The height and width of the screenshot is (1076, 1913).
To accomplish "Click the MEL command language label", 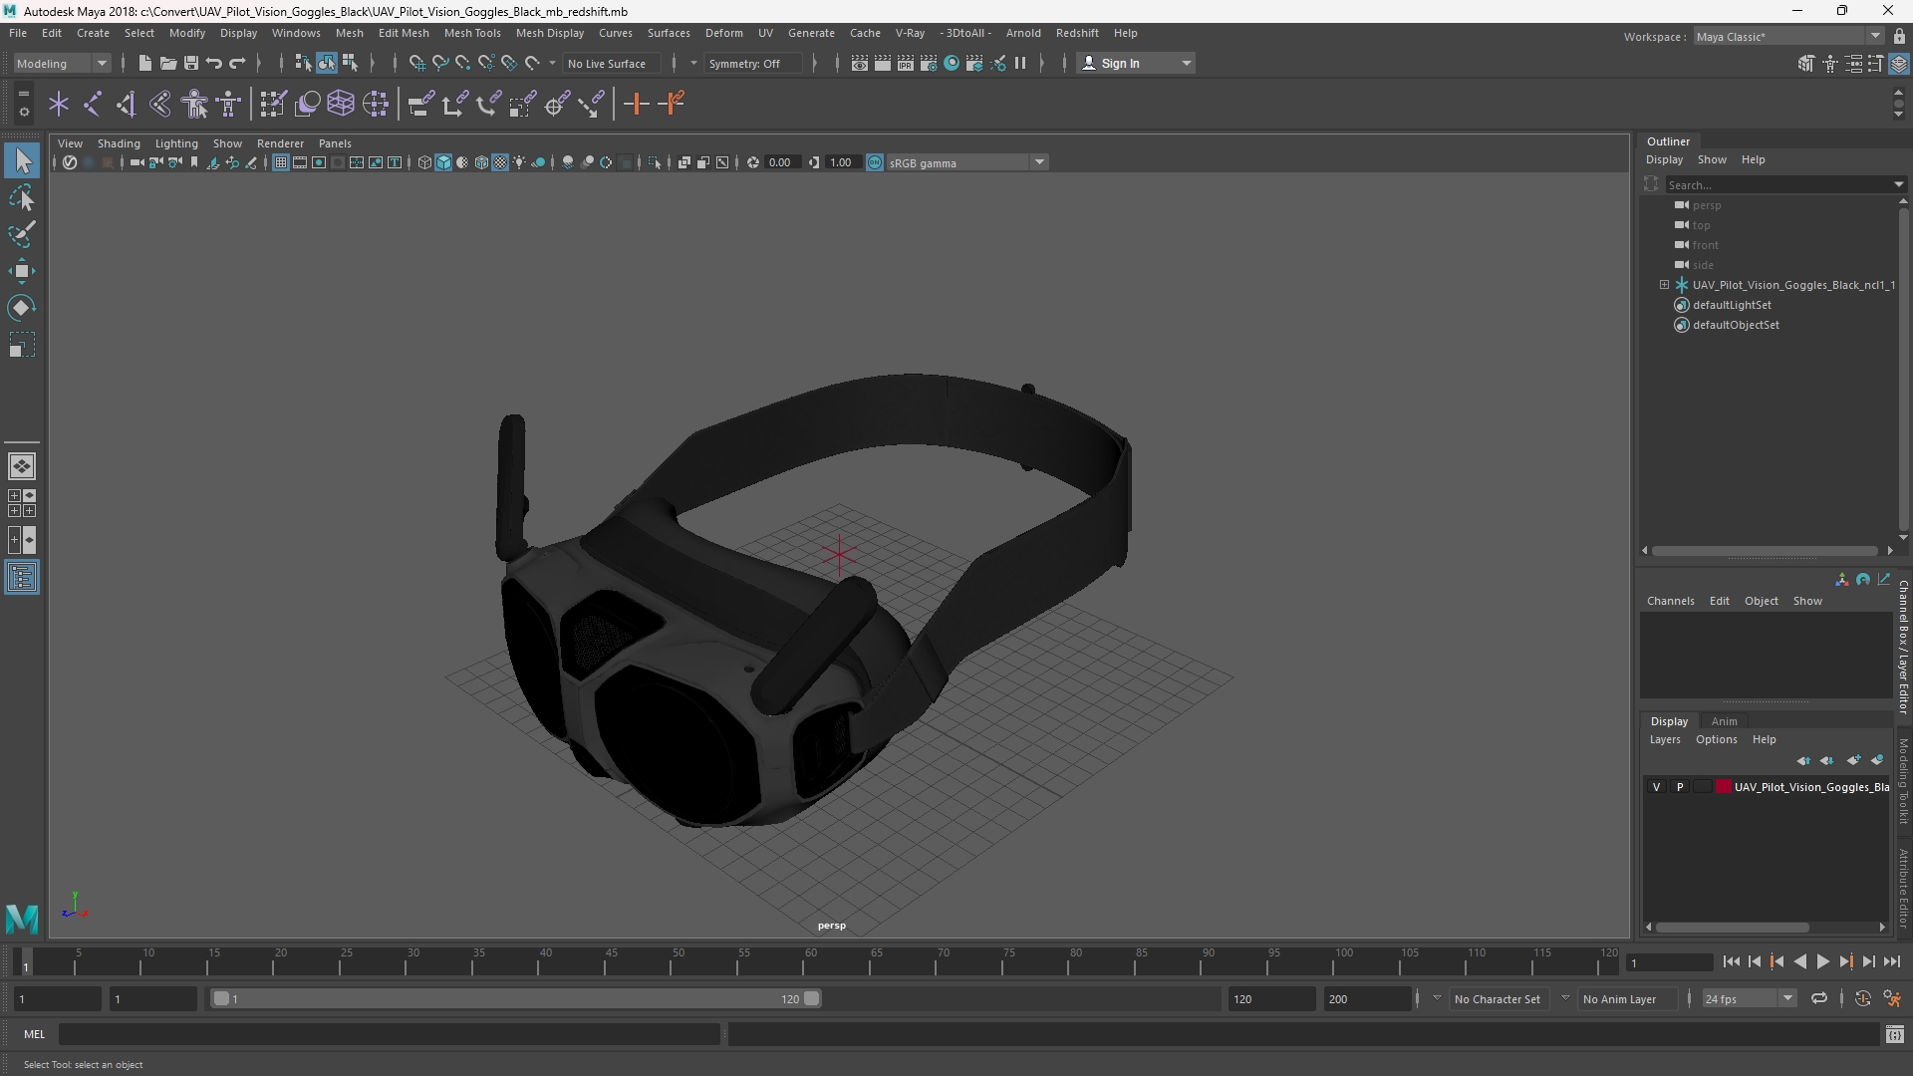I will [x=35, y=1034].
